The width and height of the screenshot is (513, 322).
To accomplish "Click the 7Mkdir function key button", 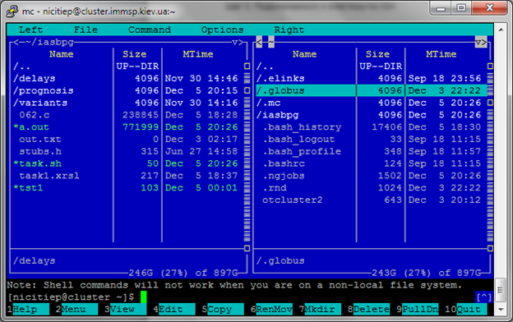I will (x=320, y=309).
